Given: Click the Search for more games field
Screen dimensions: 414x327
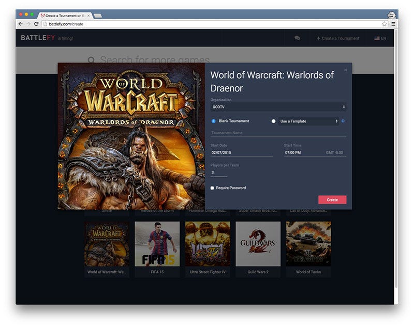Looking at the screenshot, I should 155,60.
